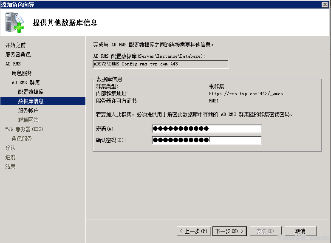This screenshot has height=243, width=331.
Task: Open 角色服务 under Web 服务器(IIS)
Action: [22, 139]
